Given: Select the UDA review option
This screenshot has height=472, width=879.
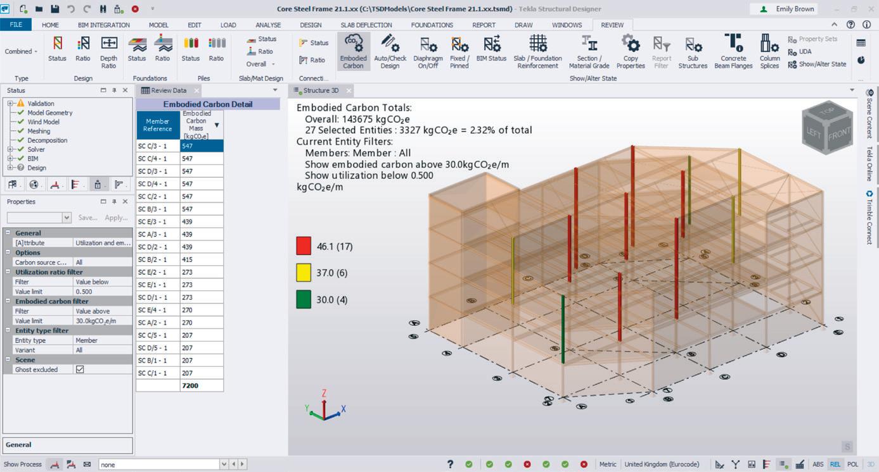Looking at the screenshot, I should click(x=800, y=52).
